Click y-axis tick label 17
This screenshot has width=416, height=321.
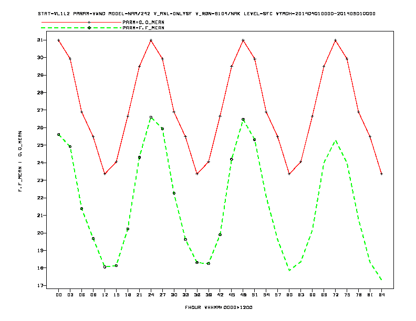click(x=40, y=285)
